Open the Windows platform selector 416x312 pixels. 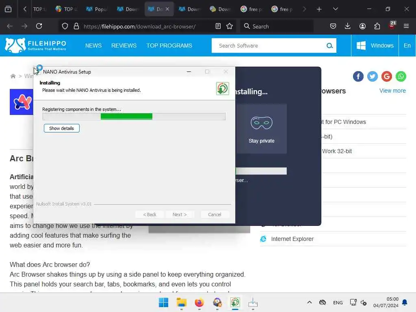pyautogui.click(x=375, y=45)
